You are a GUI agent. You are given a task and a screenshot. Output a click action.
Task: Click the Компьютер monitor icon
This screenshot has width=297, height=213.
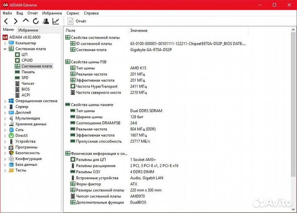point(11,43)
